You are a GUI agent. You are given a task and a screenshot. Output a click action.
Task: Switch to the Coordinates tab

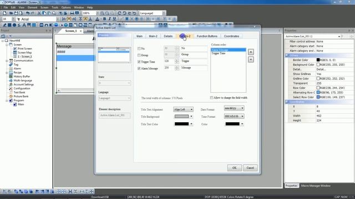(231, 36)
